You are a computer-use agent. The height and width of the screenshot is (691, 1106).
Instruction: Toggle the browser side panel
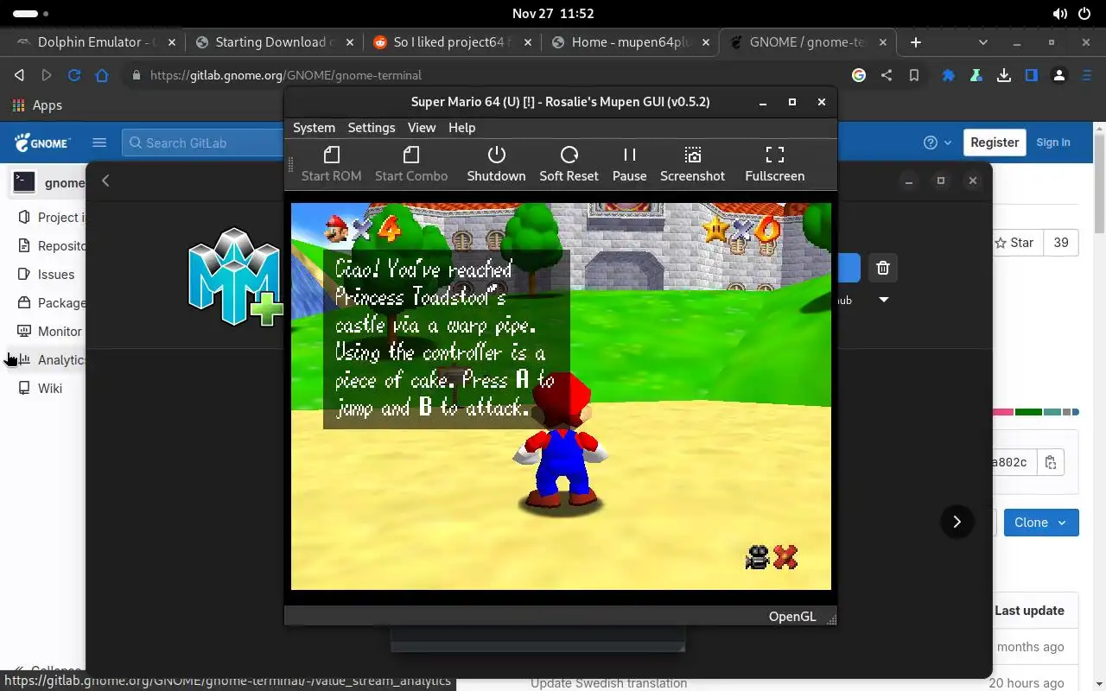click(x=1032, y=75)
